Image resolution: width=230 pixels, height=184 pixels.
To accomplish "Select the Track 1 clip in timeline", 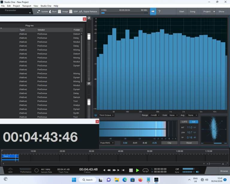I will pyautogui.click(x=10, y=156).
